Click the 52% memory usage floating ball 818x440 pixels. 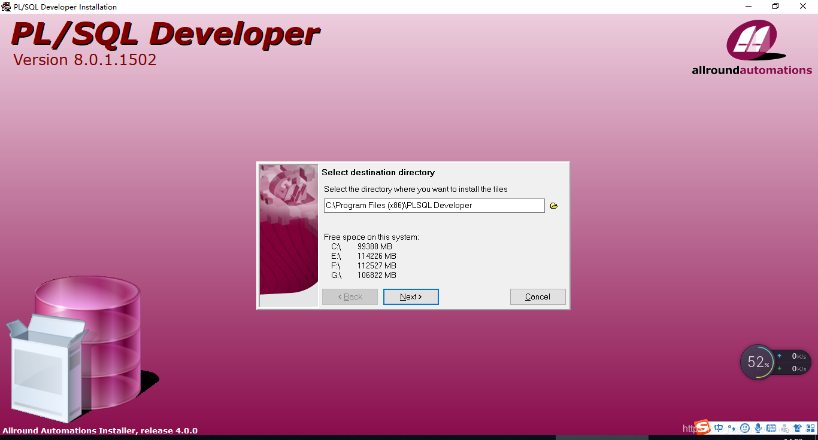pos(758,362)
